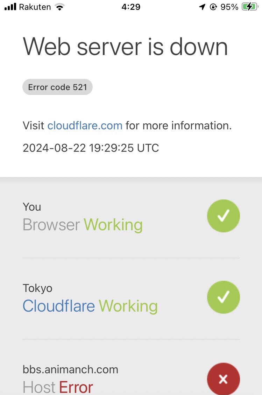This screenshot has height=395, width=262.
Task: Tap the battery charging icon
Action: point(250,7)
